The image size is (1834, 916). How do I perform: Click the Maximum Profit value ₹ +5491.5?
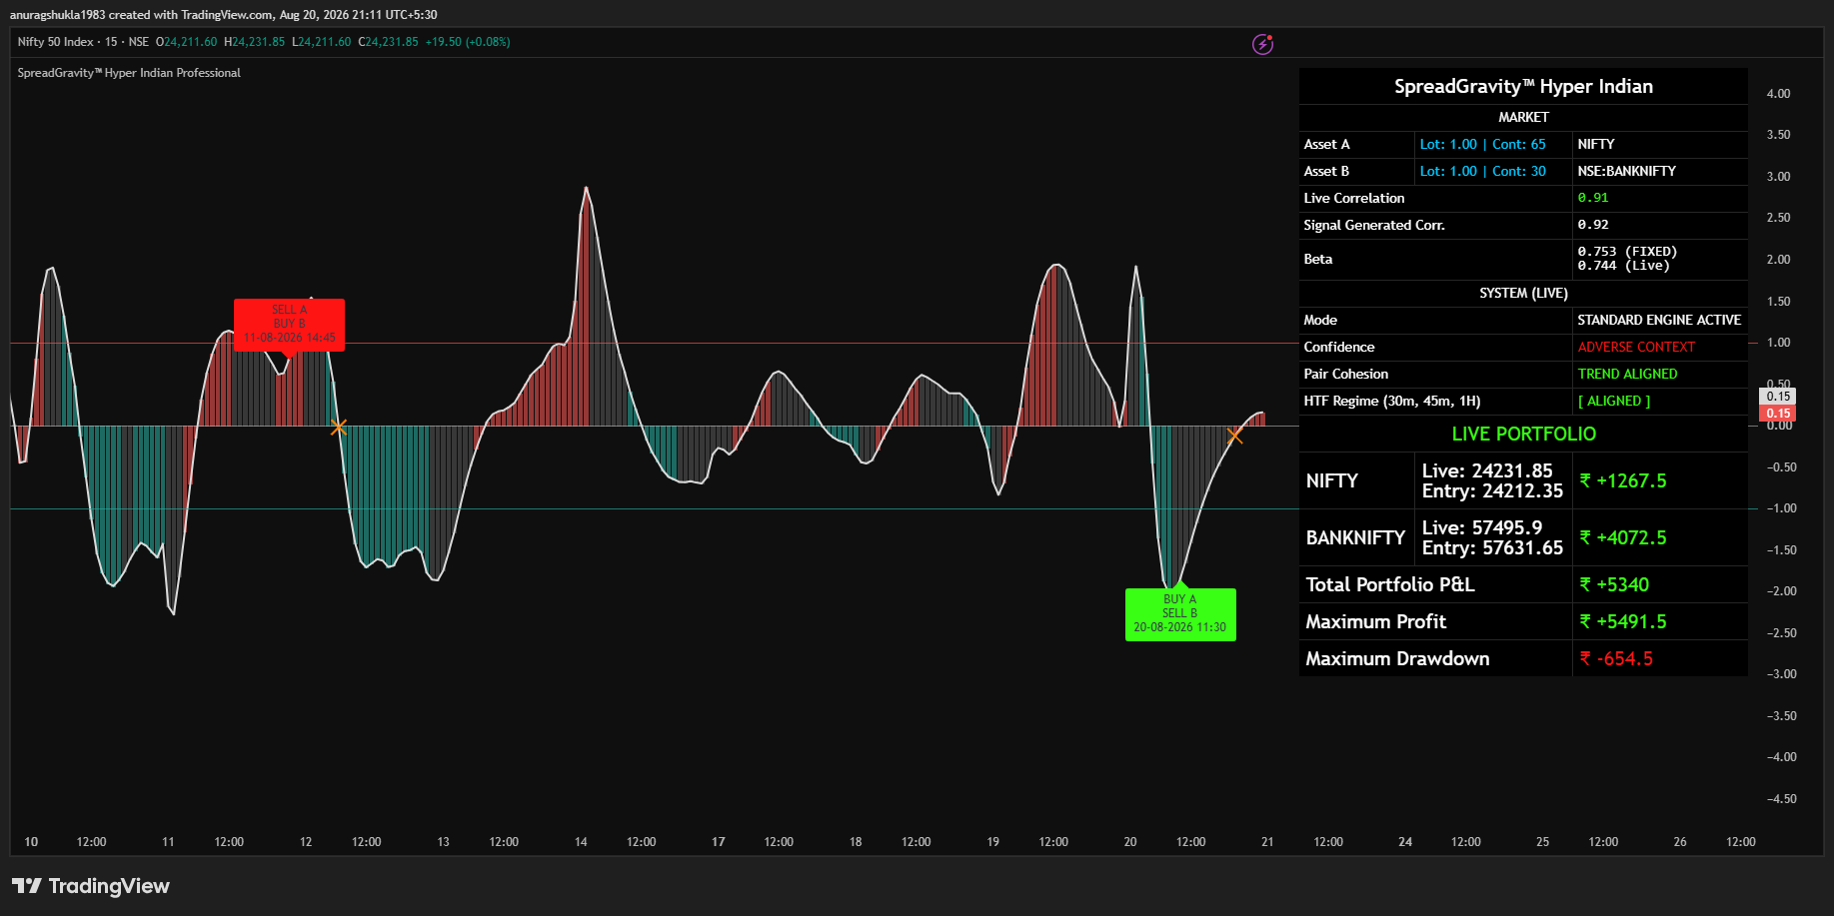pyautogui.click(x=1623, y=622)
